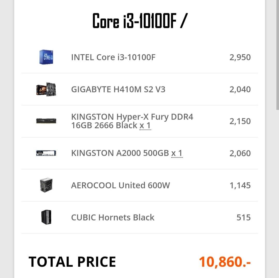Open KINGSTON A2000 500GB item name

pyautogui.click(x=120, y=153)
